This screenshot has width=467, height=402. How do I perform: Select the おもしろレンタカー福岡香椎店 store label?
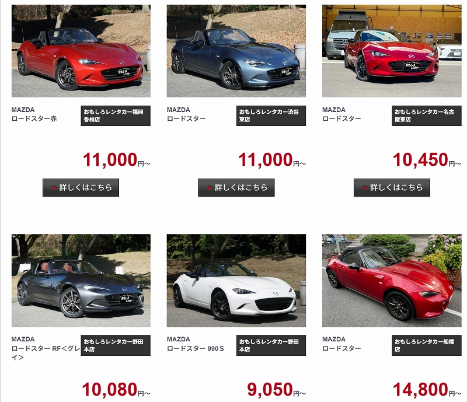point(116,116)
